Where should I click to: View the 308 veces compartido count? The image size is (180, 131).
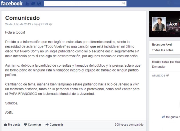129,124
